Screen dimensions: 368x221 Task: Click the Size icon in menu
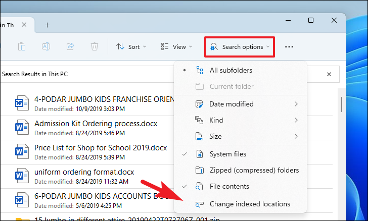click(199, 136)
